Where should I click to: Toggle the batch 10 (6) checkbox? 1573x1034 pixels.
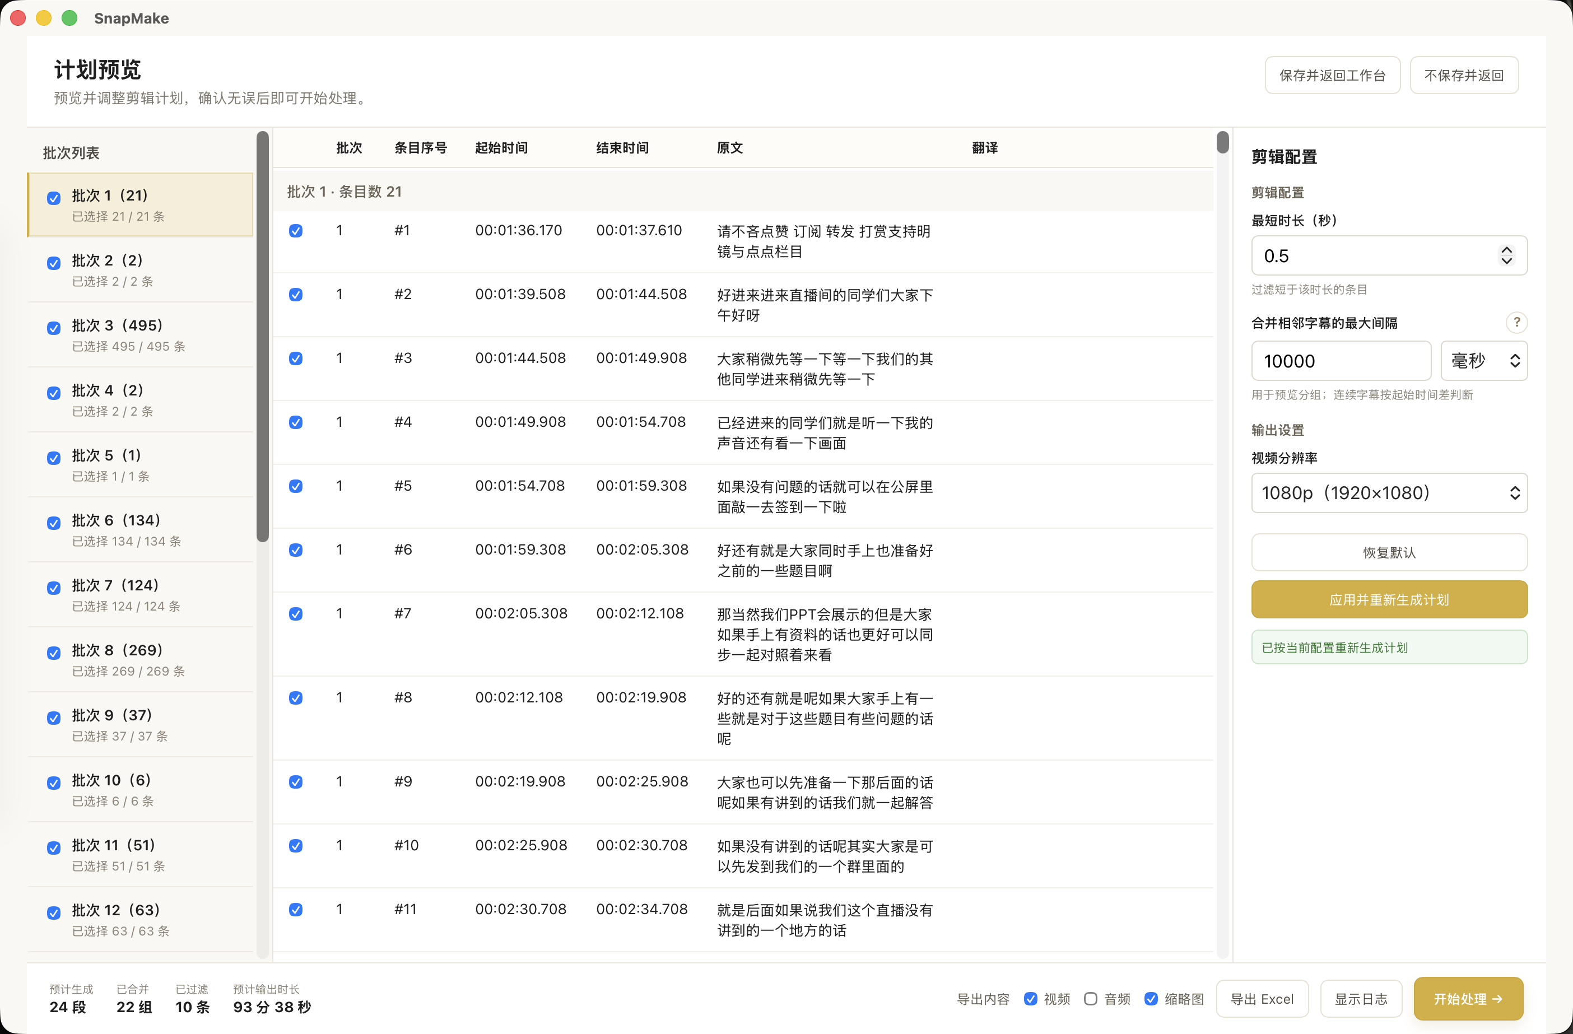54,783
